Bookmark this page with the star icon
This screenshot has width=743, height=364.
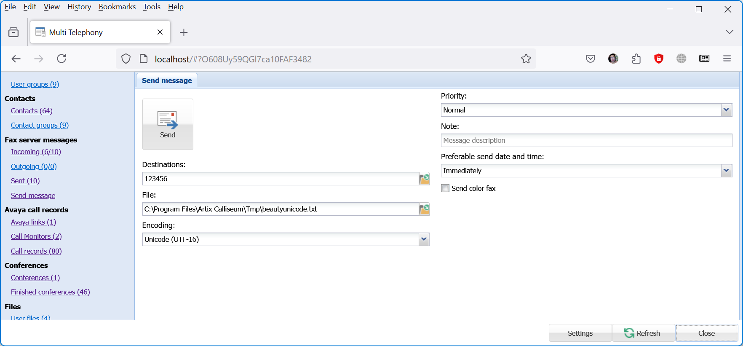point(526,59)
